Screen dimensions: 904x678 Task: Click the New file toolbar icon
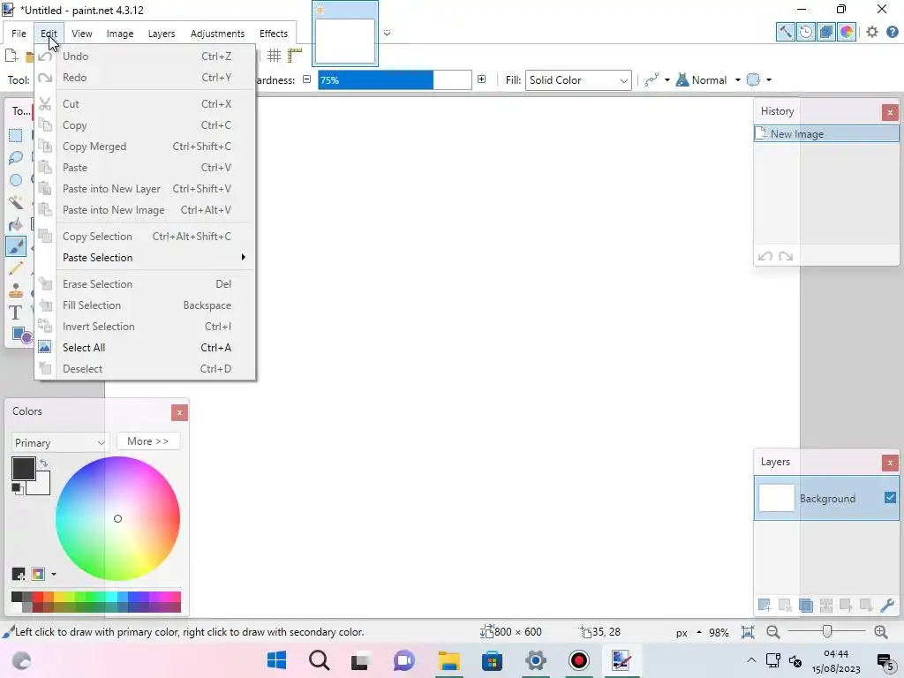point(11,56)
